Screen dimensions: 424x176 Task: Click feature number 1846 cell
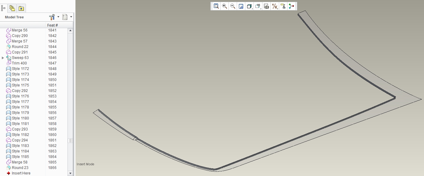52,58
